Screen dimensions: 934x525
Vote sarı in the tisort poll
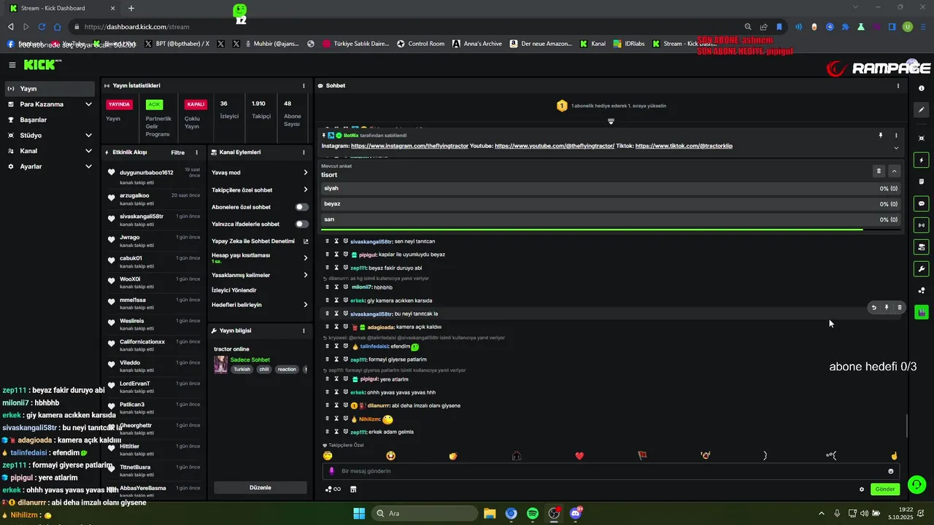[611, 219]
